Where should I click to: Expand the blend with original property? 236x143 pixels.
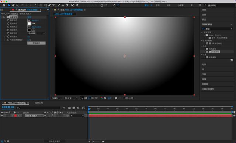click(x=5, y=40)
